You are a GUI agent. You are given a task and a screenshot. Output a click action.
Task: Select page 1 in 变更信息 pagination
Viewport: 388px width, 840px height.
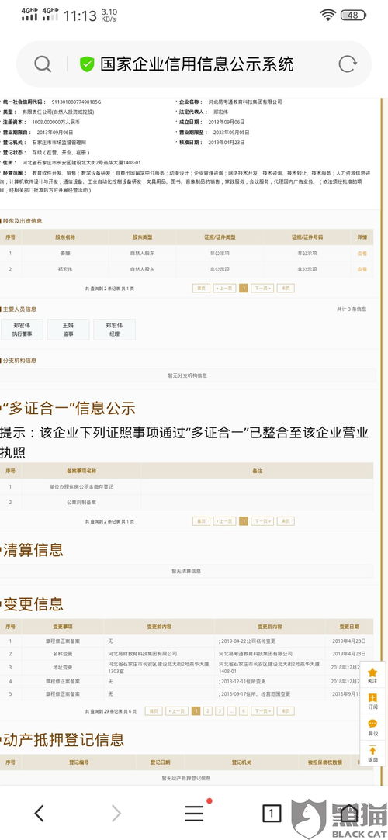coord(196,711)
